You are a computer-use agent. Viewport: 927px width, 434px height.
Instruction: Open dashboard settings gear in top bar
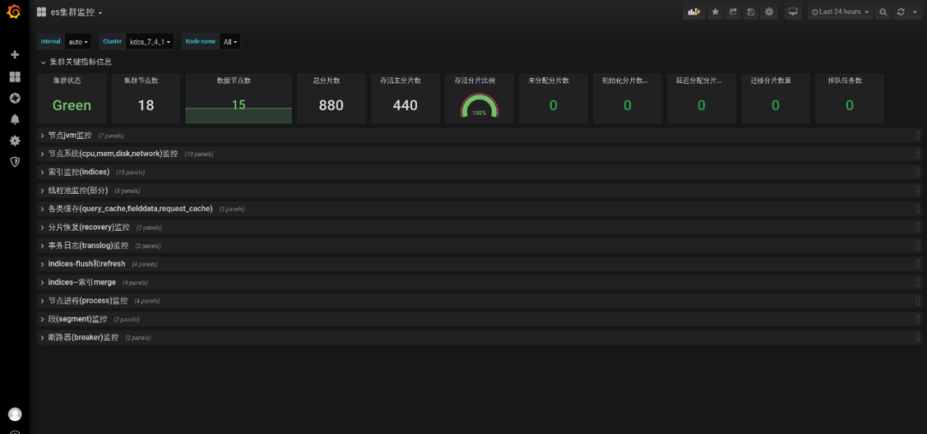[x=768, y=12]
